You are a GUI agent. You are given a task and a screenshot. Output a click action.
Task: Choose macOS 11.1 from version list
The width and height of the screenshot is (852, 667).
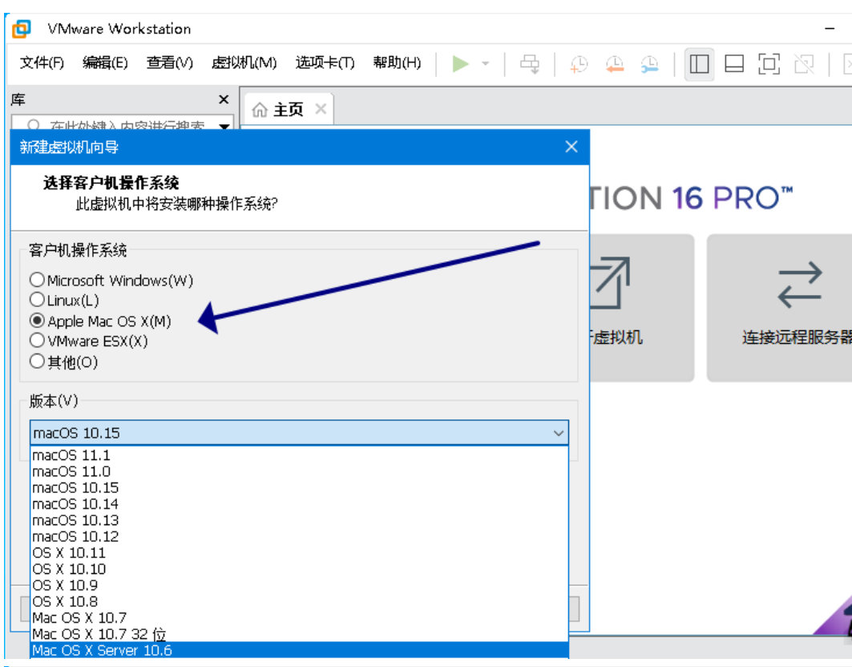tap(299, 455)
